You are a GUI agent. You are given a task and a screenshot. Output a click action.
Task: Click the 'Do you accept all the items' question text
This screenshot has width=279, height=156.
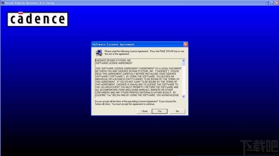(136, 103)
